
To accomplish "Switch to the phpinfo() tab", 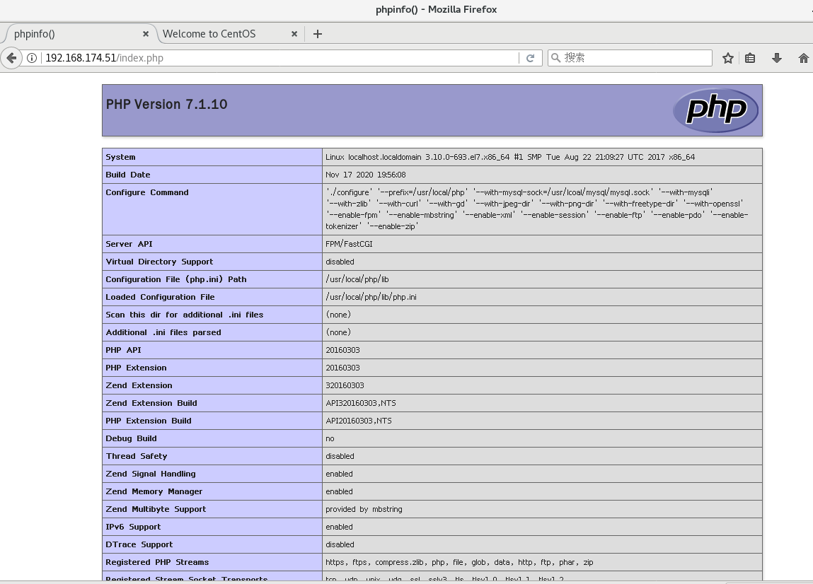I will (80, 34).
